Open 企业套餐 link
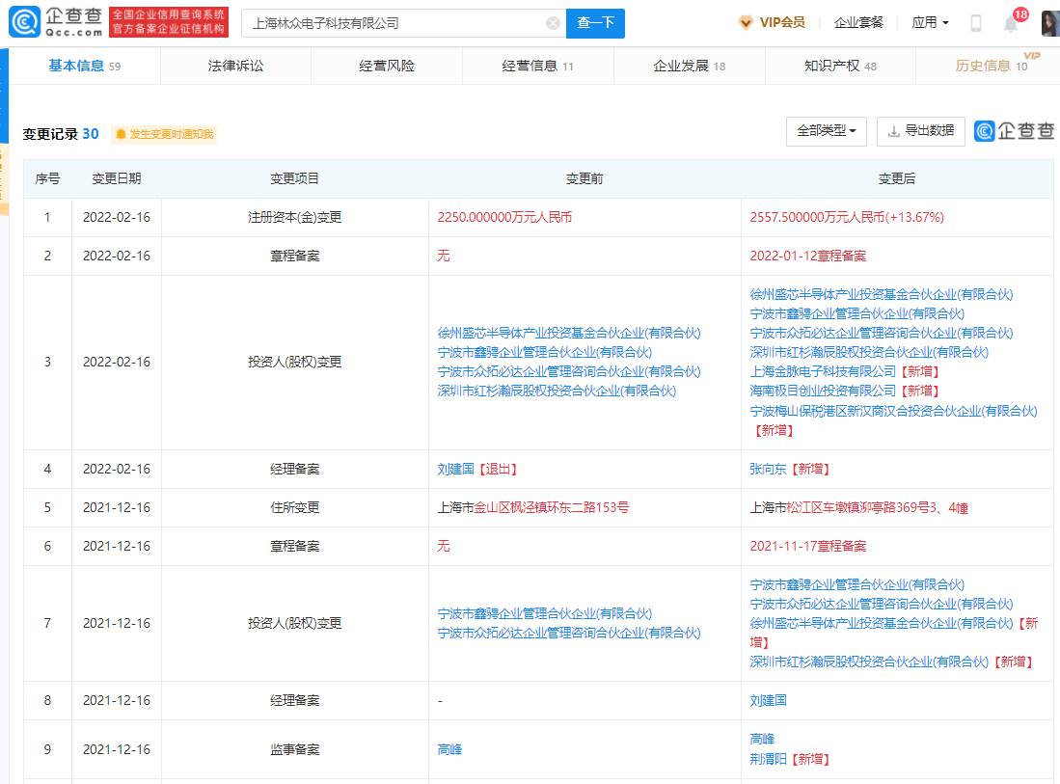 click(858, 22)
